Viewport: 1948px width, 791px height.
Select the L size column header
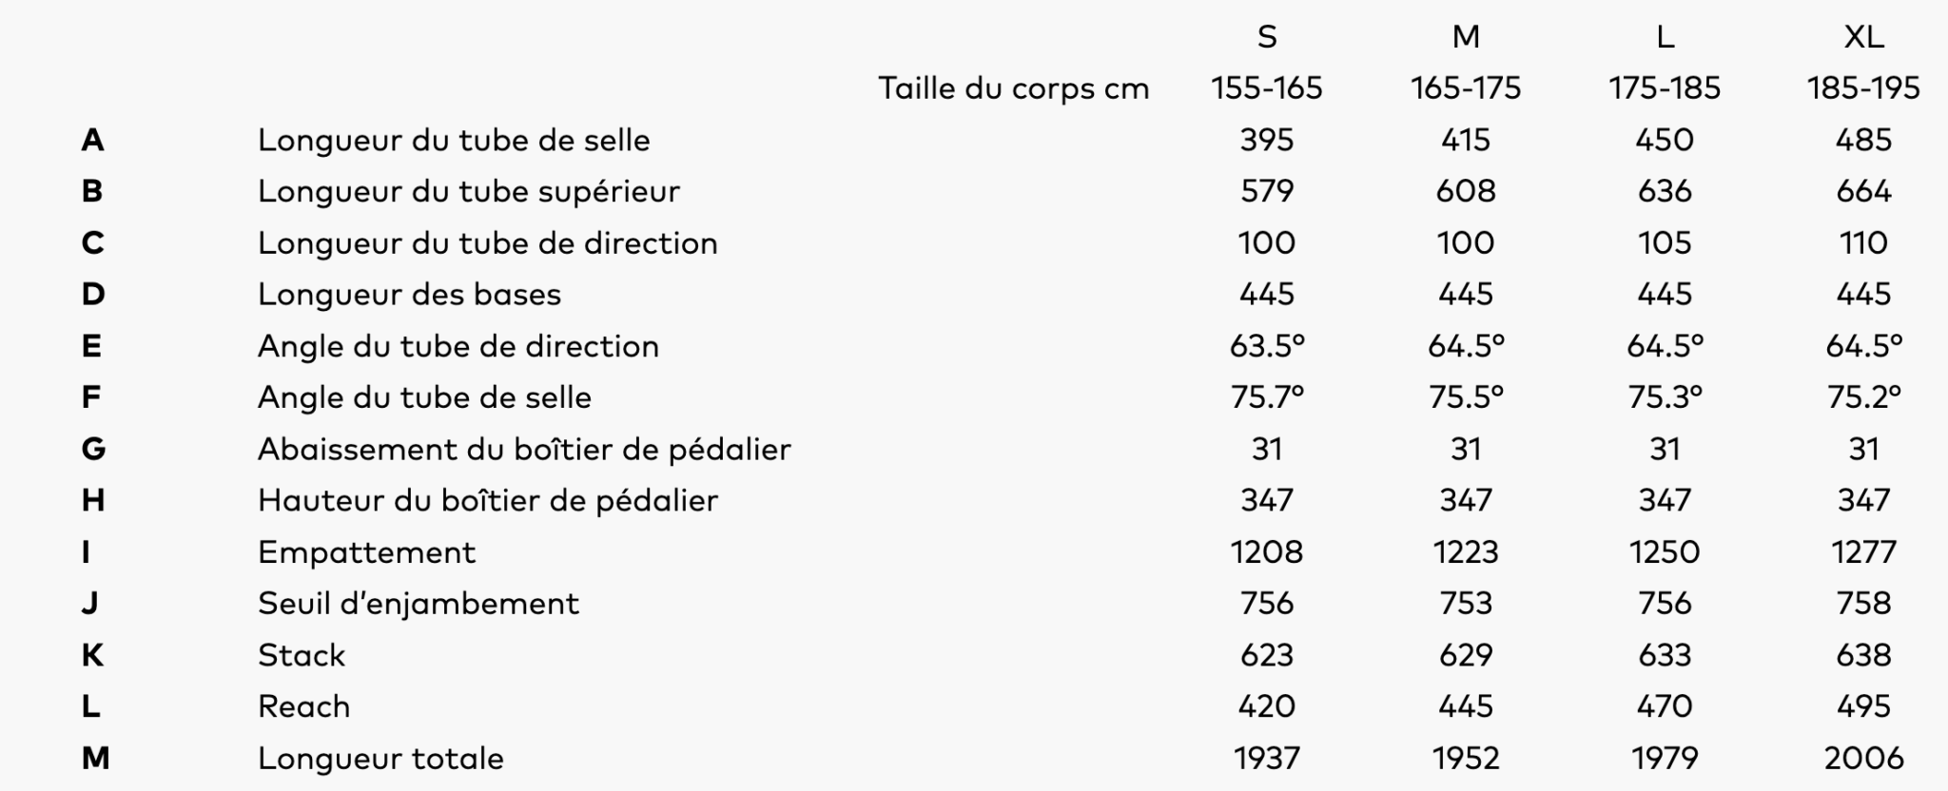1665,37
